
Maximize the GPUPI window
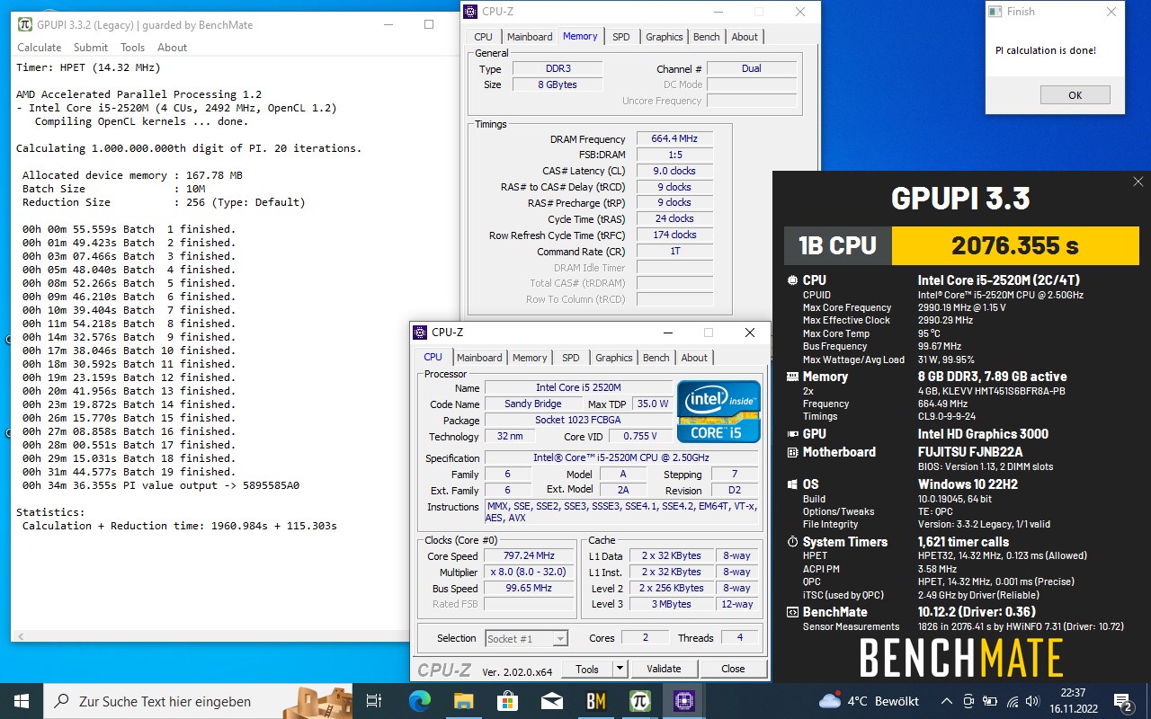tap(429, 24)
